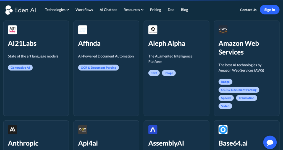The image size is (283, 150).
Task: Select Amazon's OCR & Document Parsing tag
Action: coord(239,90)
